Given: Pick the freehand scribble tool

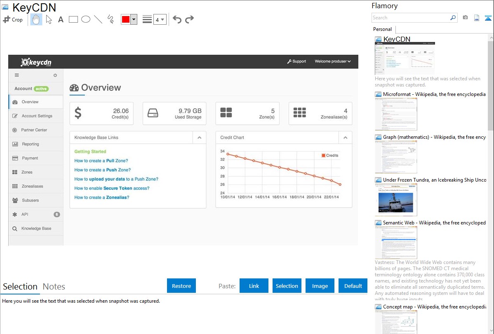Looking at the screenshot, I should [111, 19].
